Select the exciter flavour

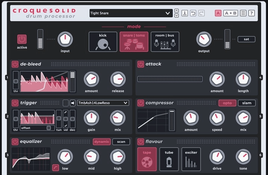tap(191, 159)
